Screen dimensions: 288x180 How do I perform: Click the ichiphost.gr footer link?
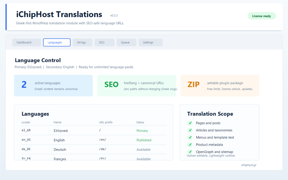[x=249, y=165]
